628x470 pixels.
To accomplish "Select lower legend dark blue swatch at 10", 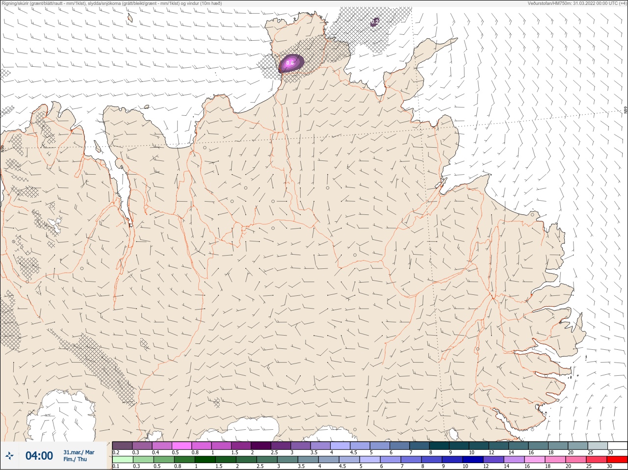I will pos(473,460).
